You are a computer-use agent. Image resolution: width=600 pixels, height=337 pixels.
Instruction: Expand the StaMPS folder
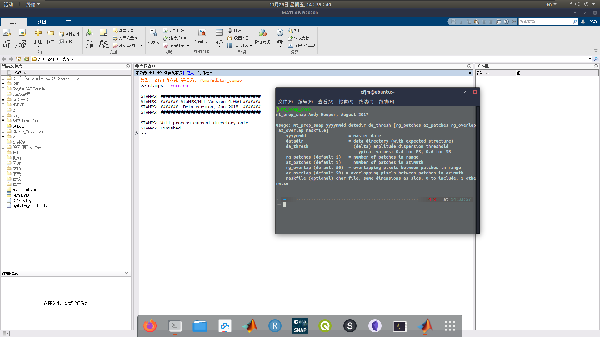[3, 126]
